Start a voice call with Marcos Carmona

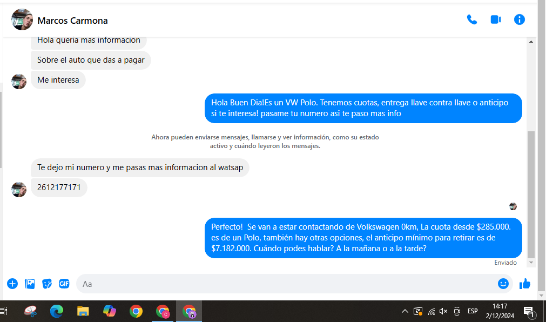pos(472,19)
